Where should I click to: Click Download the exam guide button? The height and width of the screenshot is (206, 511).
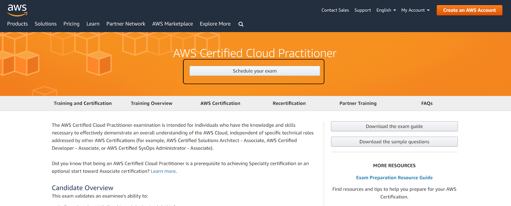pos(394,126)
